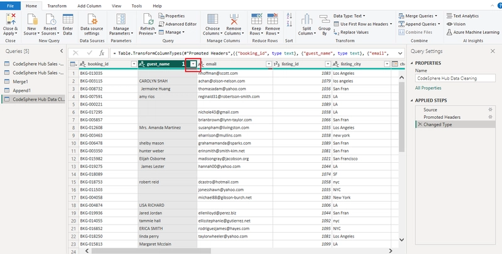Click the Split Column icon
Viewport: 502px width, 254px height.
point(307,19)
